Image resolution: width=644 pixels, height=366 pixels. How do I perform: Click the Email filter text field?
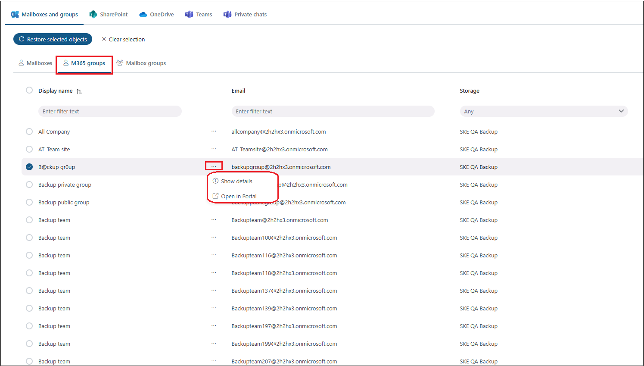(333, 111)
